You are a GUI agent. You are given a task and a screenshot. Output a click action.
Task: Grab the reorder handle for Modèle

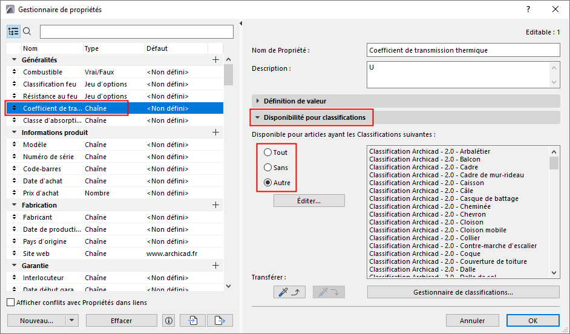coord(14,145)
